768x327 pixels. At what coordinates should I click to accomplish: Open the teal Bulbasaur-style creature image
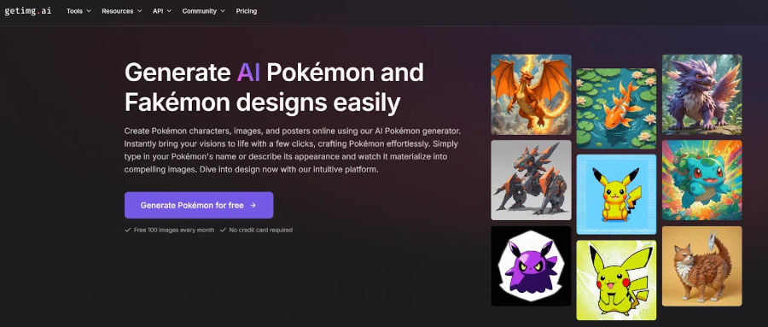(702, 180)
